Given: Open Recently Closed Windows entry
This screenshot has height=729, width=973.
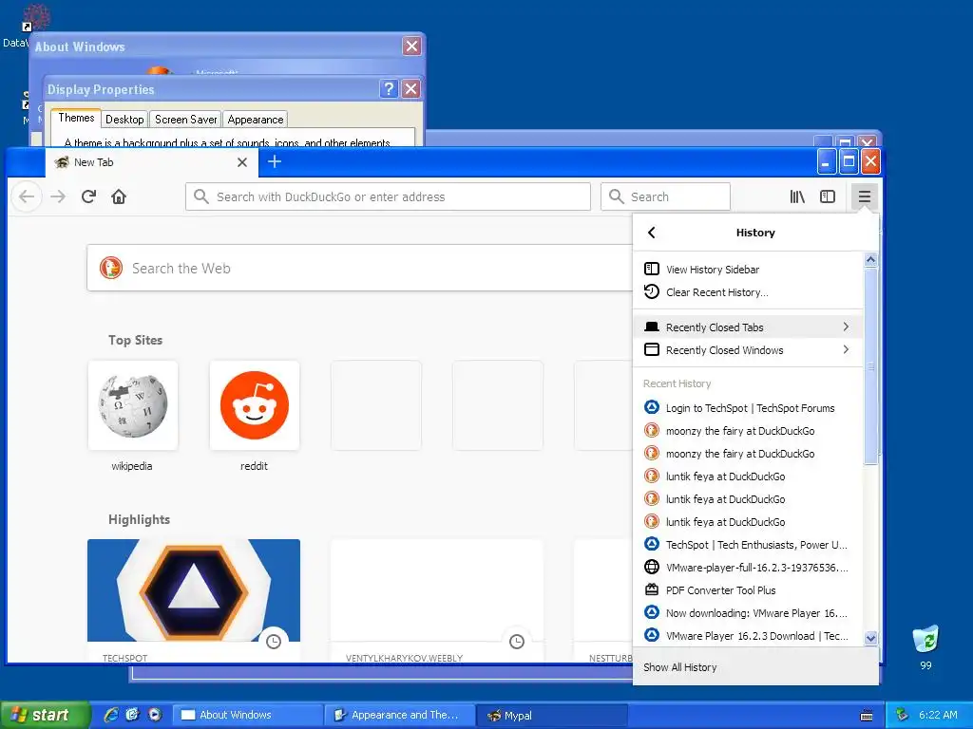Looking at the screenshot, I should [x=749, y=350].
